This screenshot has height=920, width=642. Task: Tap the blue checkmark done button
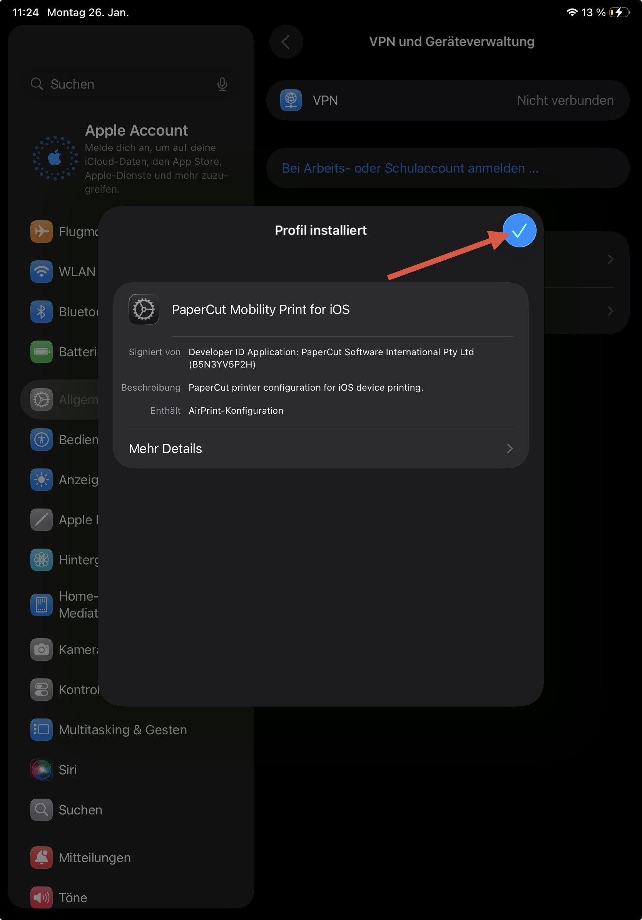pos(519,230)
